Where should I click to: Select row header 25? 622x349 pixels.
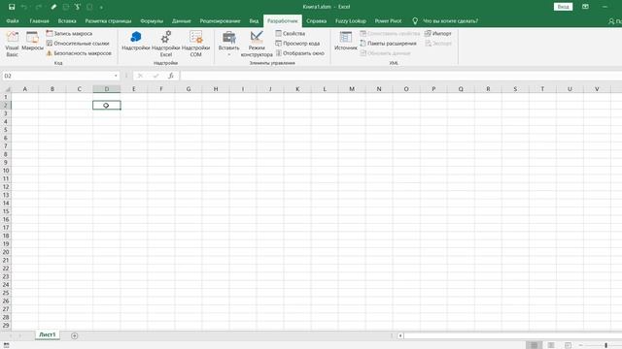point(6,293)
